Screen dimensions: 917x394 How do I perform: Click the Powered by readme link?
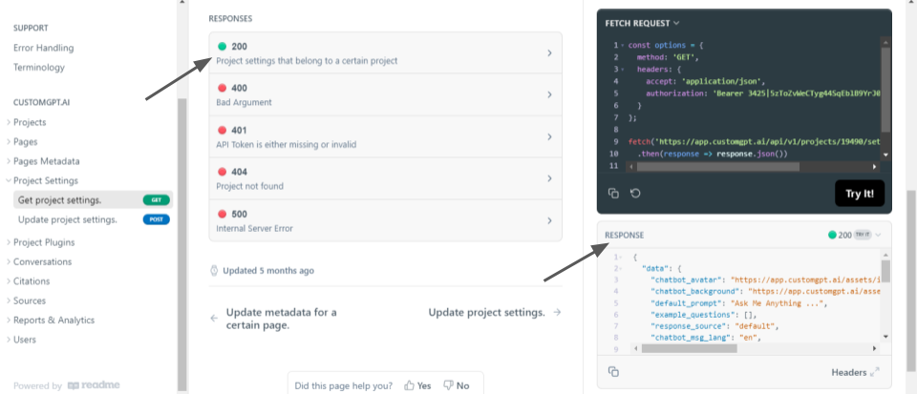pos(67,385)
